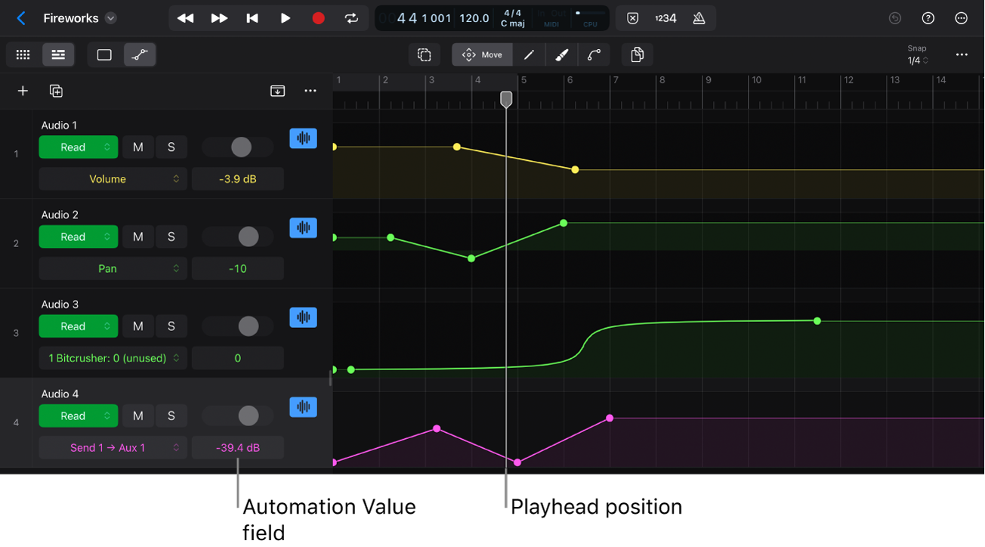Open Fireworks project name dropdown
Screen dimensions: 985x547
tap(111, 18)
